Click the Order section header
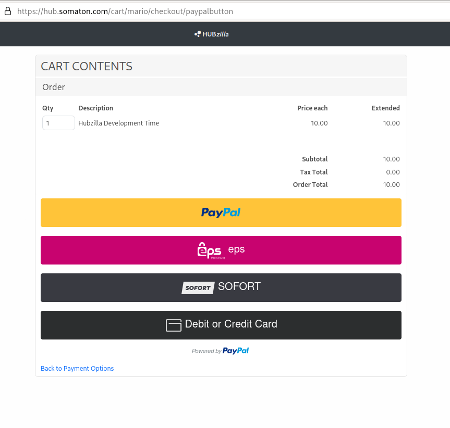The image size is (450, 428). point(54,87)
